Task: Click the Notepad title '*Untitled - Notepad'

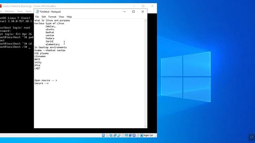Action: [x=50, y=12]
